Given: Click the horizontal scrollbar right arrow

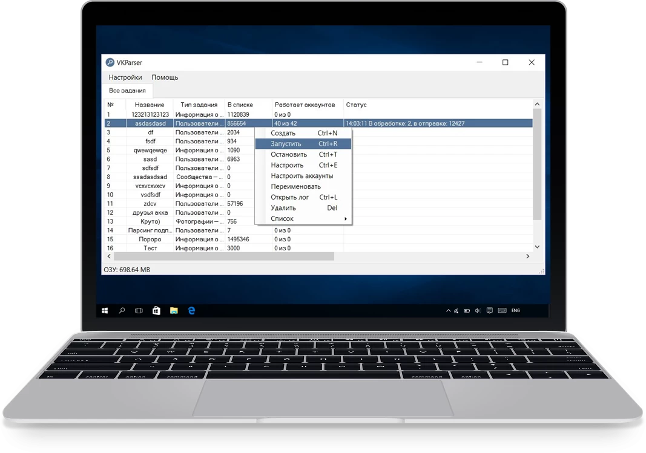Looking at the screenshot, I should tap(528, 256).
